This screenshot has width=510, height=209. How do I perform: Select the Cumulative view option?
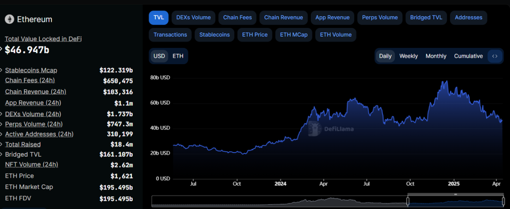[x=468, y=56]
